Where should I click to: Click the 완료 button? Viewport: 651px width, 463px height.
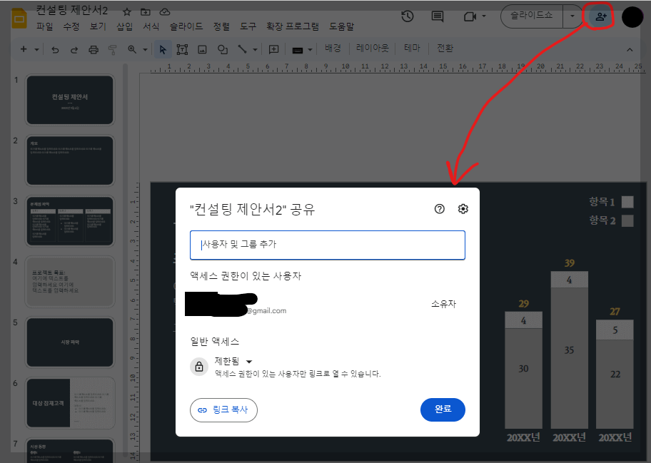(443, 409)
